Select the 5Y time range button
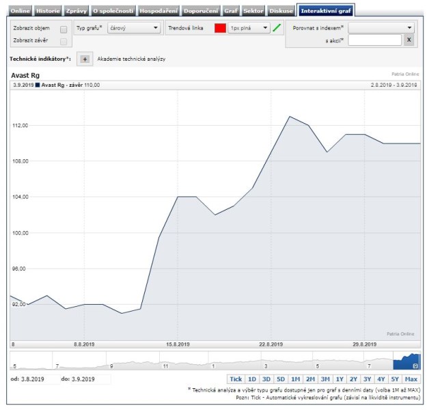 (x=395, y=379)
